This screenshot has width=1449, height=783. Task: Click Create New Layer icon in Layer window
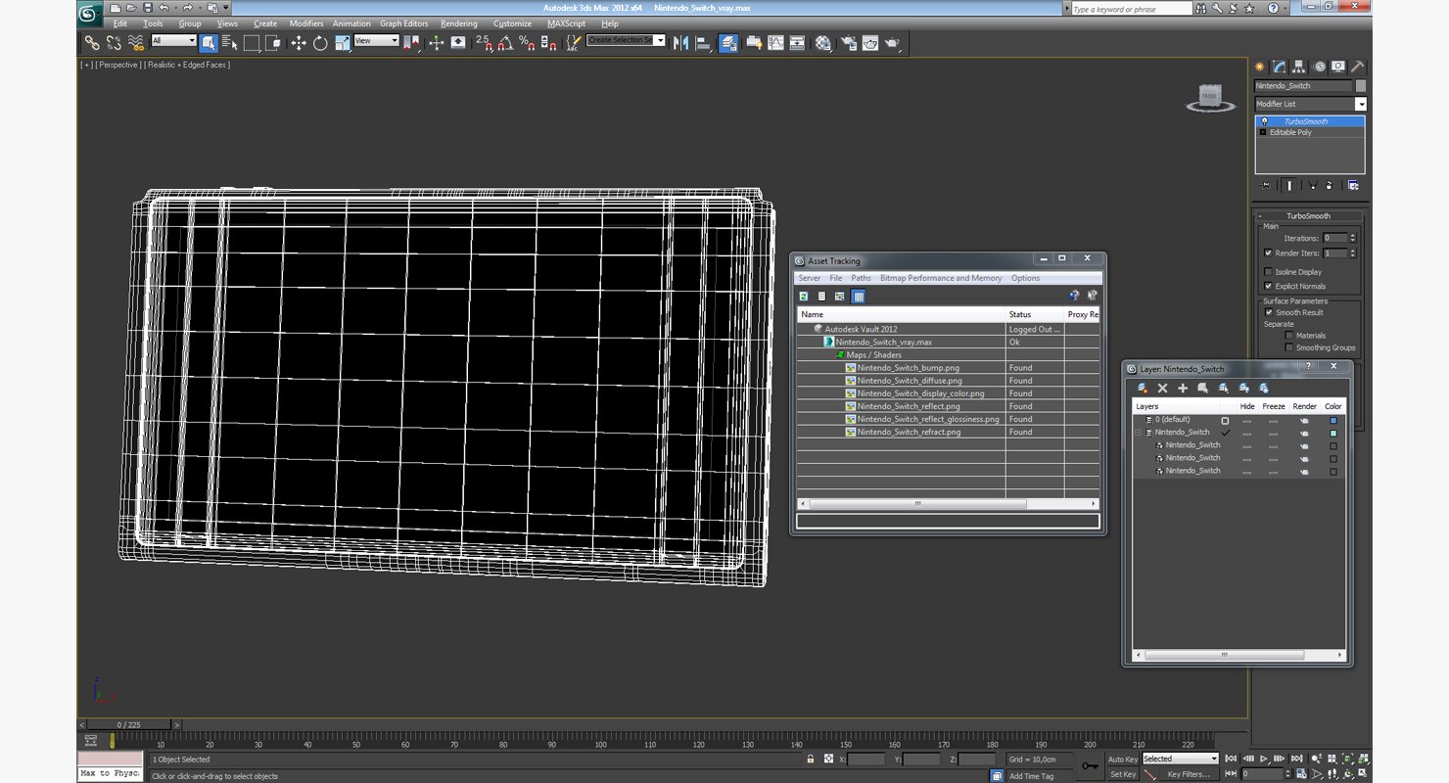(x=1143, y=388)
